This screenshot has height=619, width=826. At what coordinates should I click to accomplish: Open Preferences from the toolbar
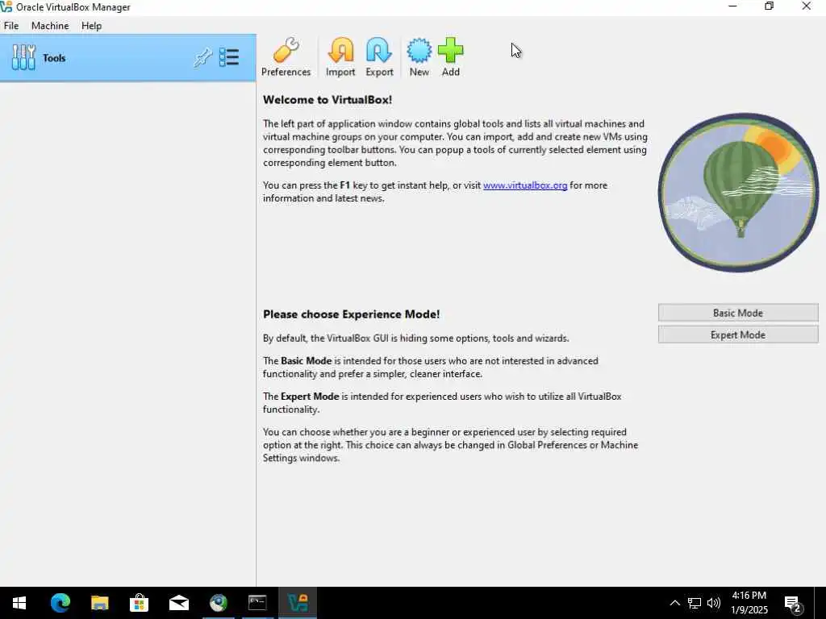tap(286, 57)
